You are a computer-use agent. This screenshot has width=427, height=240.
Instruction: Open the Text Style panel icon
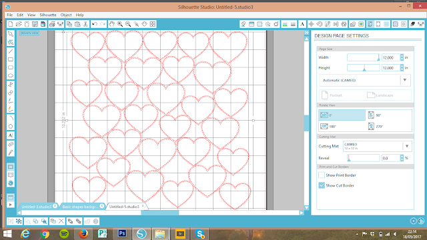(x=302, y=24)
